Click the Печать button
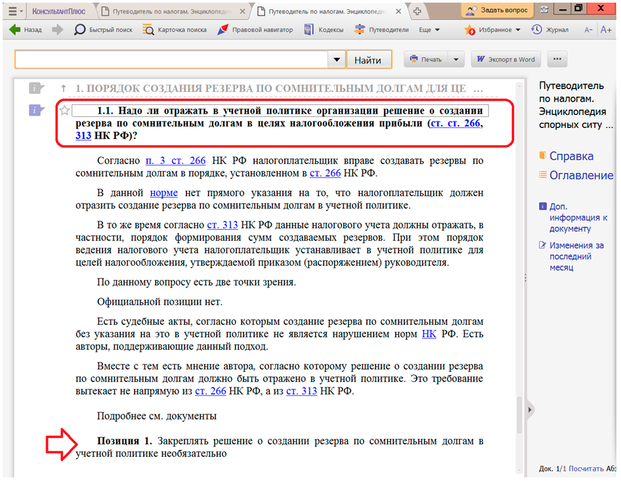This screenshot has width=621, height=482. tap(426, 59)
